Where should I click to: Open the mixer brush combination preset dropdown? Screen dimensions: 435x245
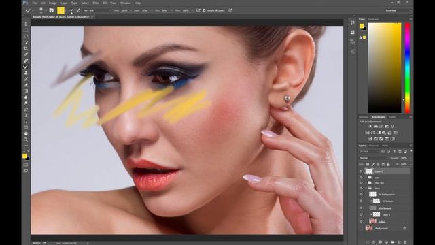pos(97,11)
